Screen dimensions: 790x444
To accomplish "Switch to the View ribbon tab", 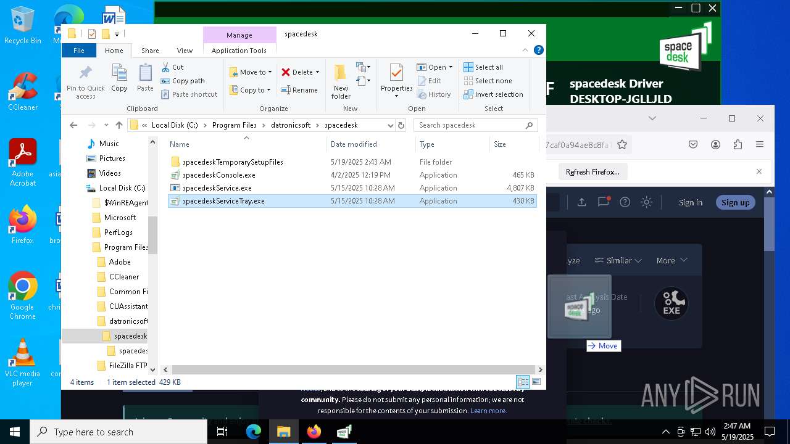I will tap(185, 51).
